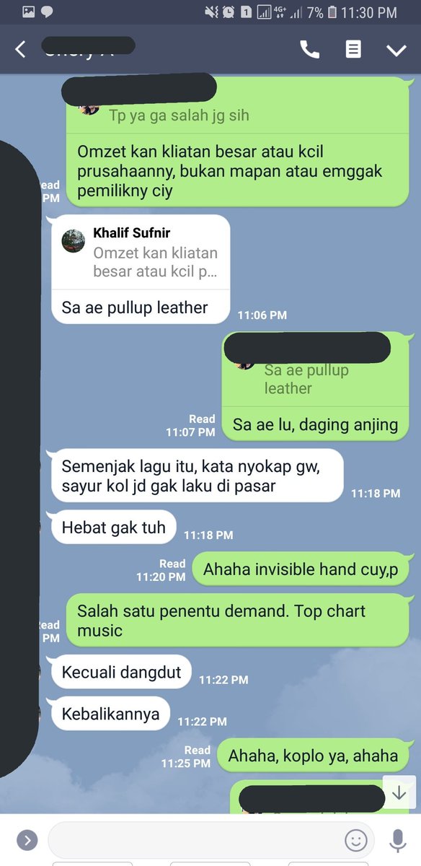Jump to latest message with down arrow button
This screenshot has height=866, width=421.
[399, 793]
